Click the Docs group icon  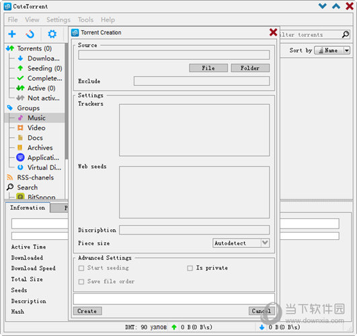(20, 138)
